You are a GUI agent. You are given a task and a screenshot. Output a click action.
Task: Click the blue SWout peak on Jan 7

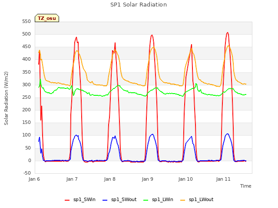pyautogui.click(x=76, y=135)
